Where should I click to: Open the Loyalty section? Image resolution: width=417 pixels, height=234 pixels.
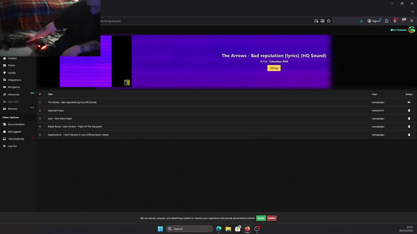point(11,73)
